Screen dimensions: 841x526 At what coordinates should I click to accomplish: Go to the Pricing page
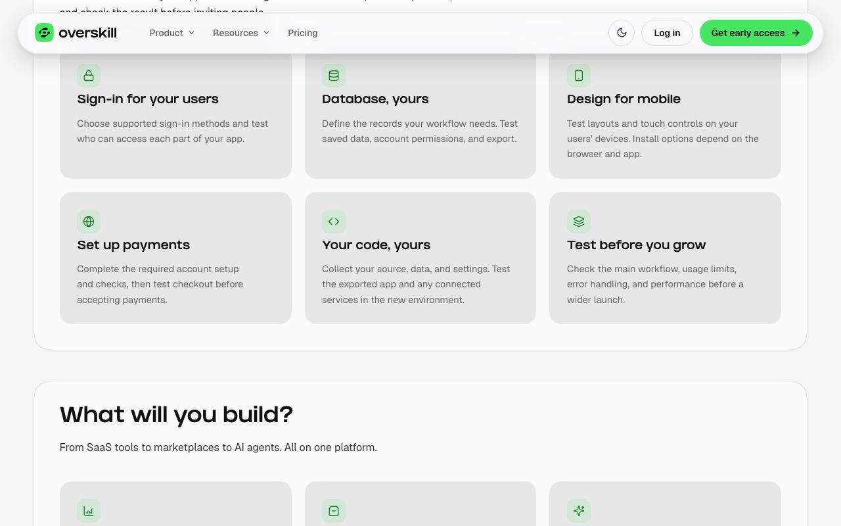point(303,33)
